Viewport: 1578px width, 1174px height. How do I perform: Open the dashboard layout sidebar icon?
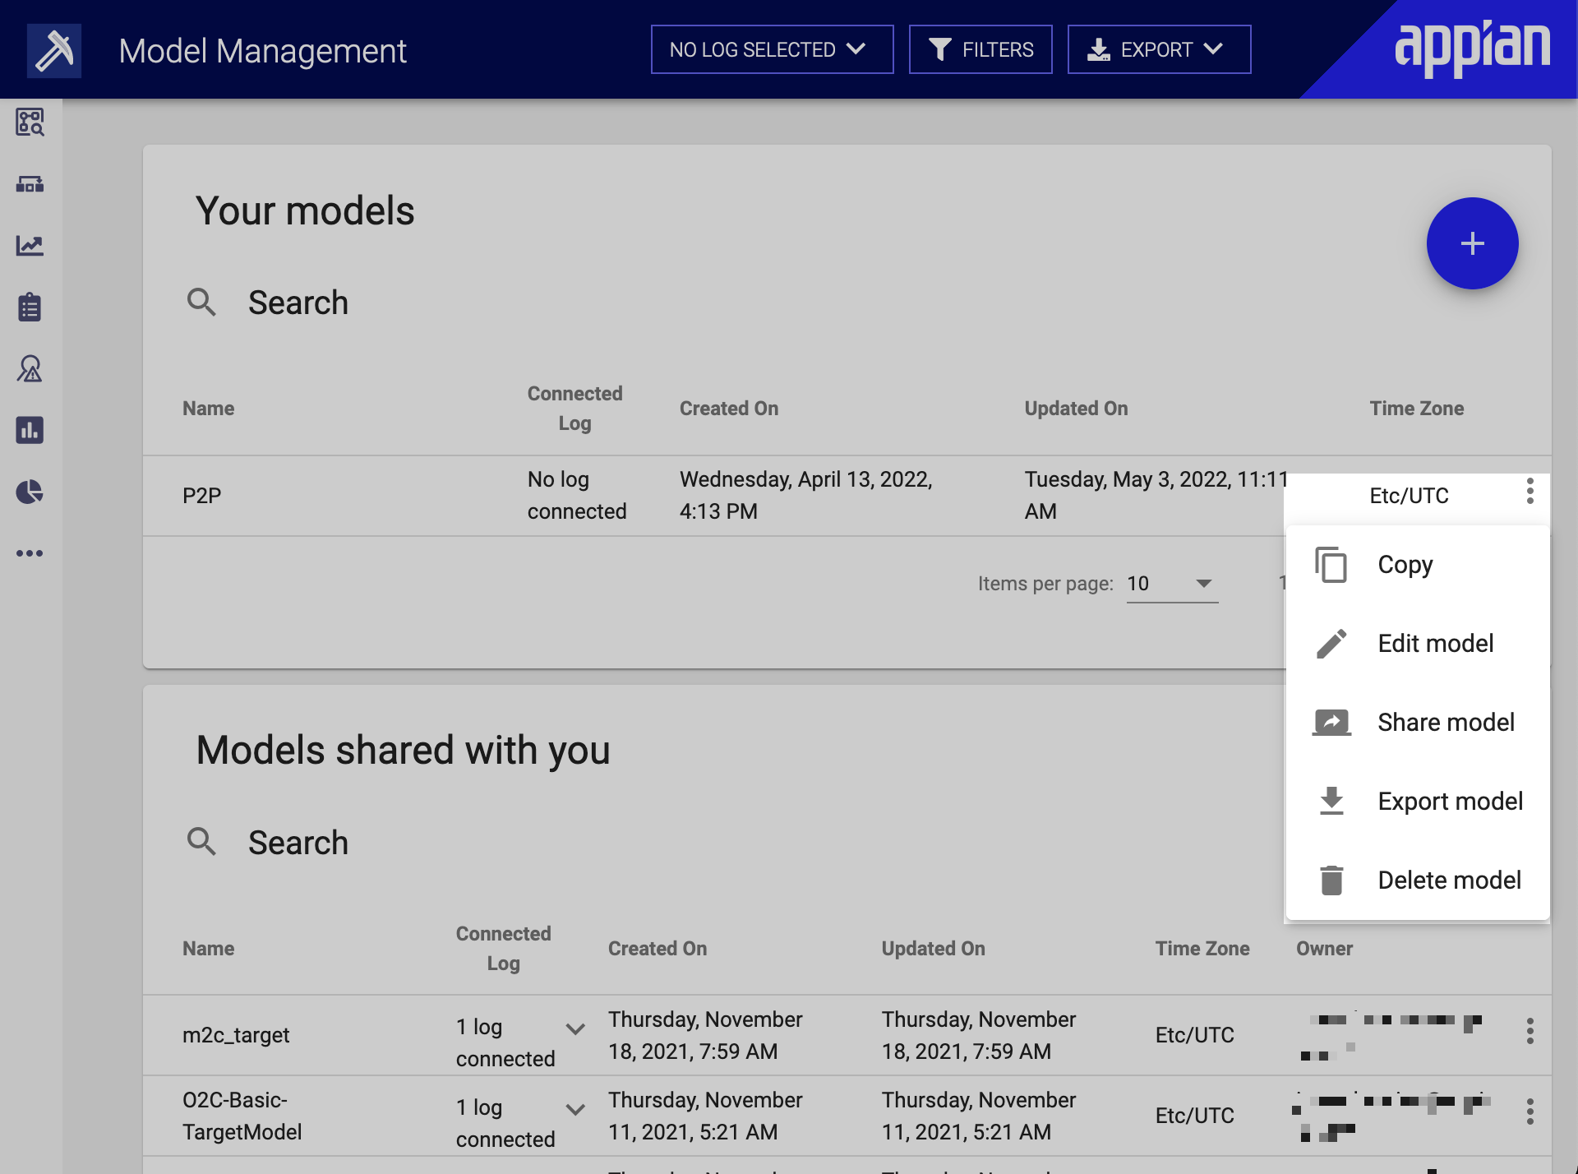30,184
